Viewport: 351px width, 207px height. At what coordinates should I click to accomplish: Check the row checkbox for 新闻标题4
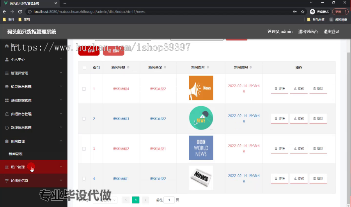84,89
